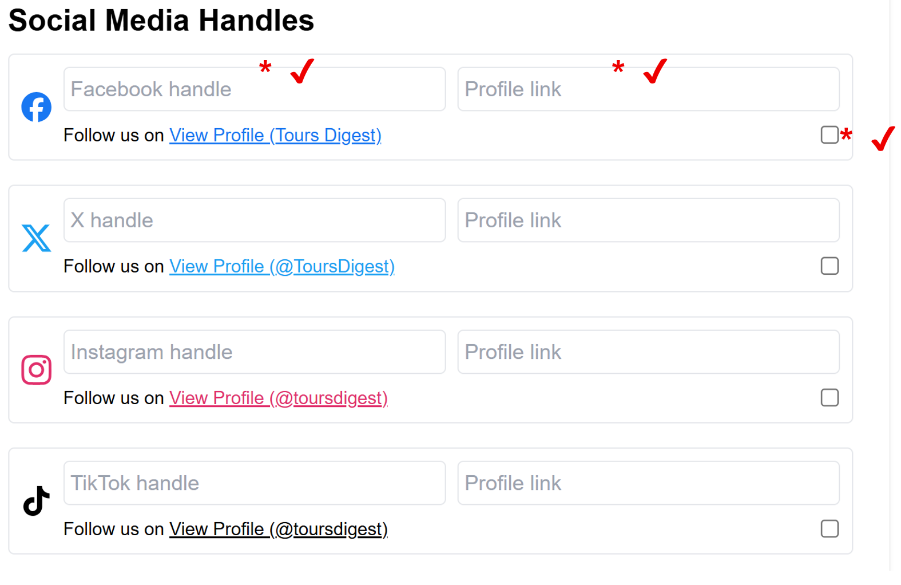Screen dimensions: 901x585
Task: Visit the TikTok View Profile (@toursdigest) link
Action: tap(278, 529)
